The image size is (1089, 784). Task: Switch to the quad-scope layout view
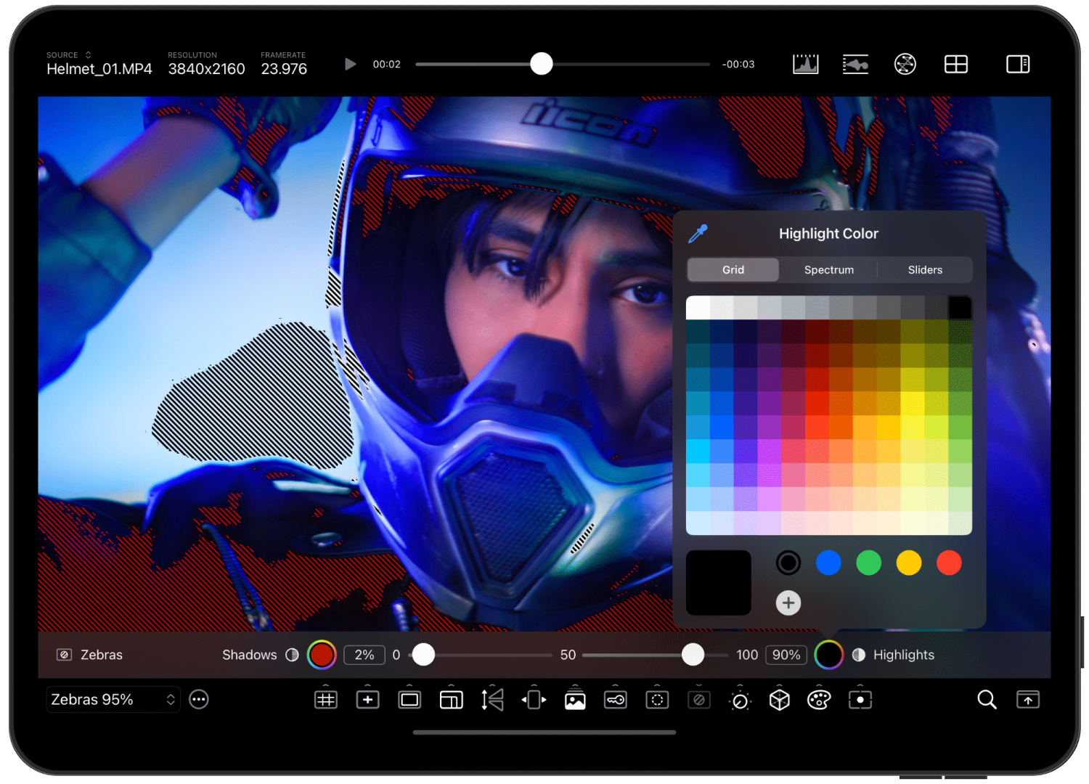click(956, 64)
